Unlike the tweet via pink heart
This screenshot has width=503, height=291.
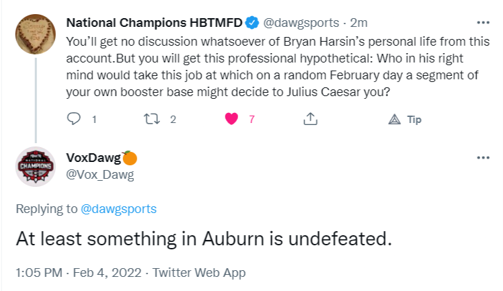click(x=231, y=120)
